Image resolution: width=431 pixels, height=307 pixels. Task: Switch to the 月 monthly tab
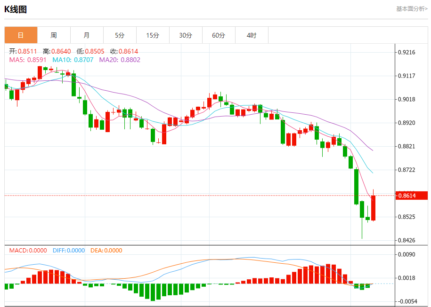[x=87, y=35]
